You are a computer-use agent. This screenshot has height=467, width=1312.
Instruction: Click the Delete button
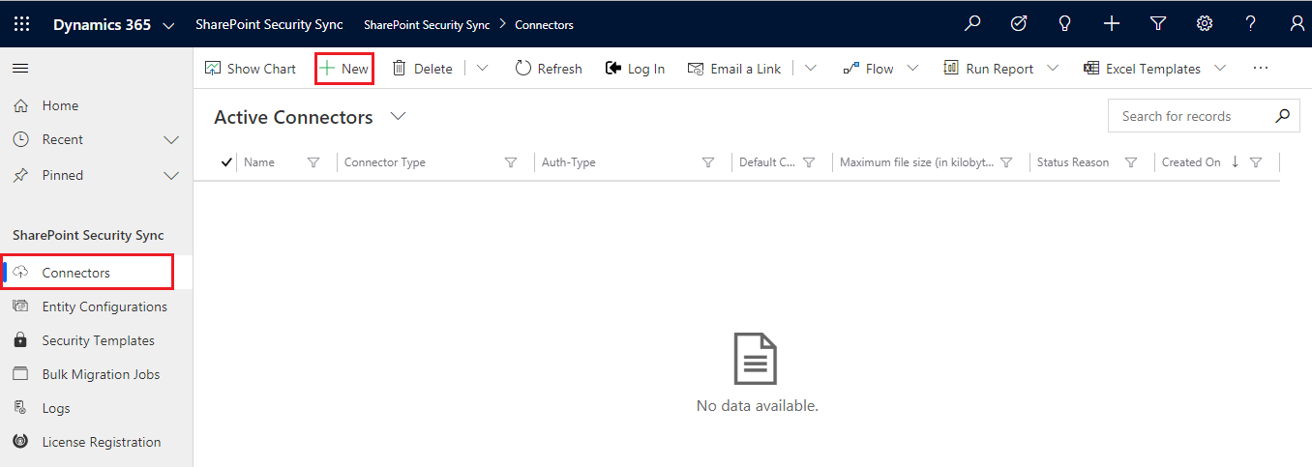tap(423, 69)
